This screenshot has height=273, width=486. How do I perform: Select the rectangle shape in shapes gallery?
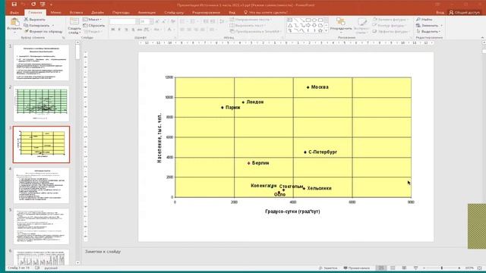pyautogui.click(x=308, y=20)
